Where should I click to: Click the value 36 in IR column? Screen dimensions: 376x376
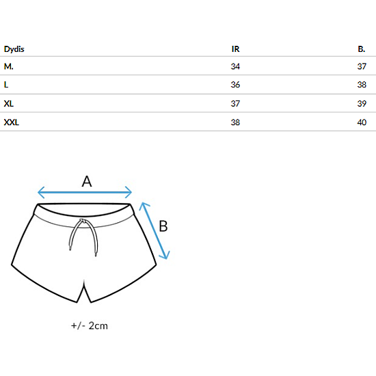(235, 85)
